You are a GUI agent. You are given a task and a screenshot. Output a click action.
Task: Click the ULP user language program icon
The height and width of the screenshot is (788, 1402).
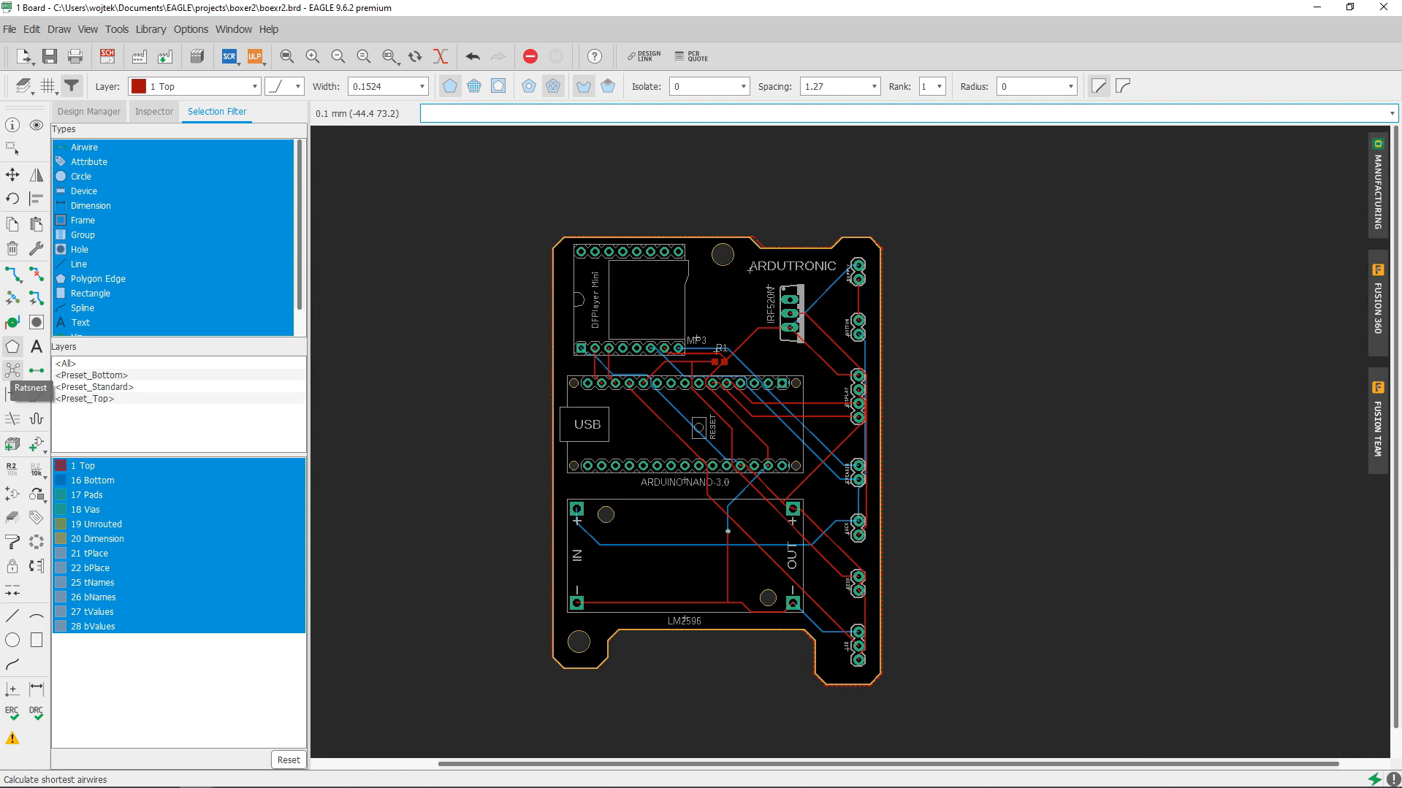click(255, 56)
